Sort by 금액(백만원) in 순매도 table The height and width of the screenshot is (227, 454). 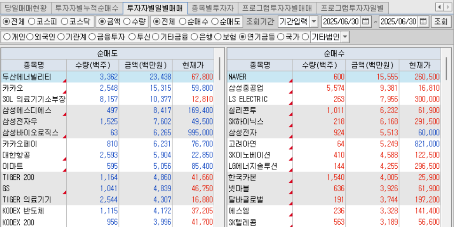[x=146, y=65]
